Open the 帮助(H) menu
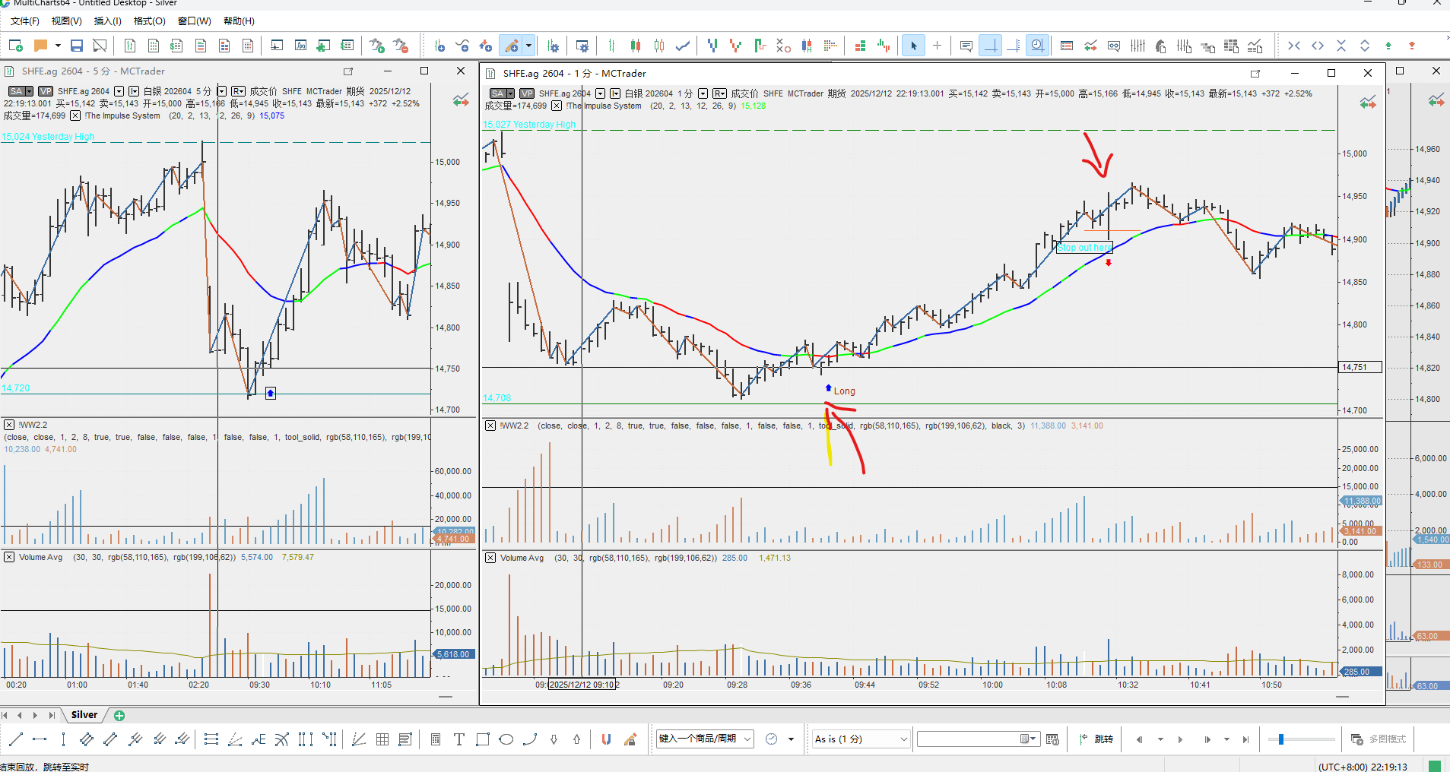 coord(239,21)
